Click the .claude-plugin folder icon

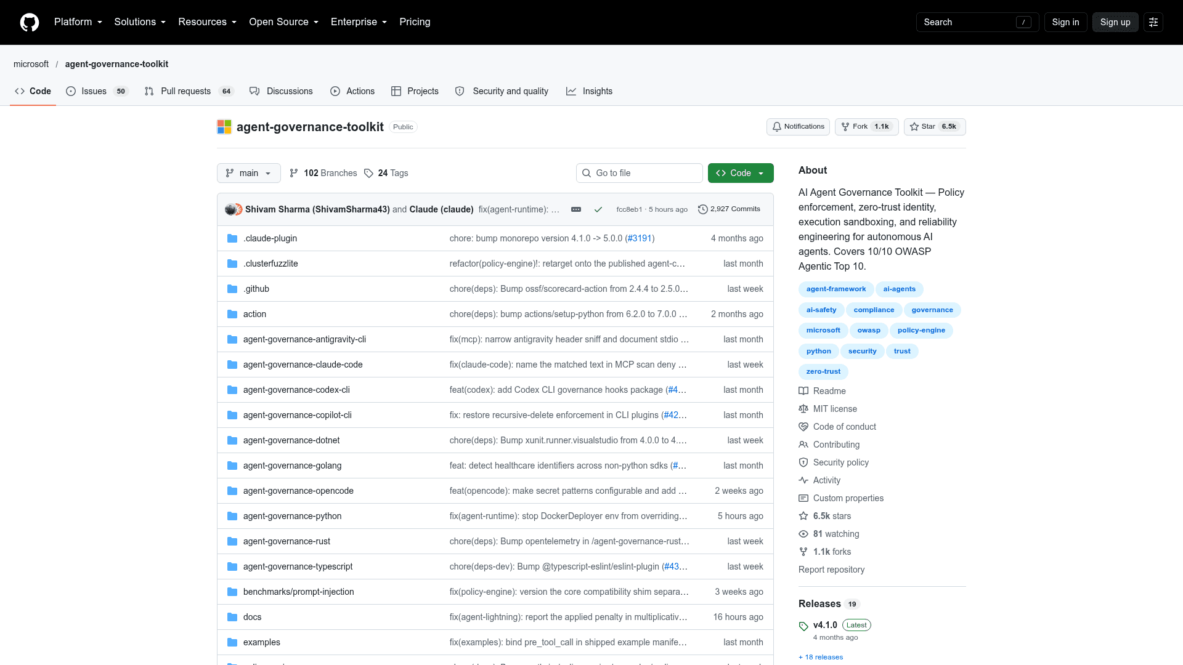pos(232,238)
